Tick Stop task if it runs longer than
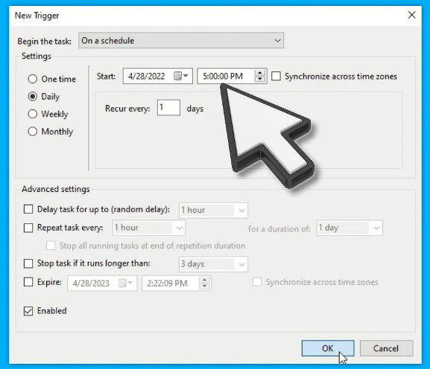Image resolution: width=430 pixels, height=369 pixels. pyautogui.click(x=28, y=263)
